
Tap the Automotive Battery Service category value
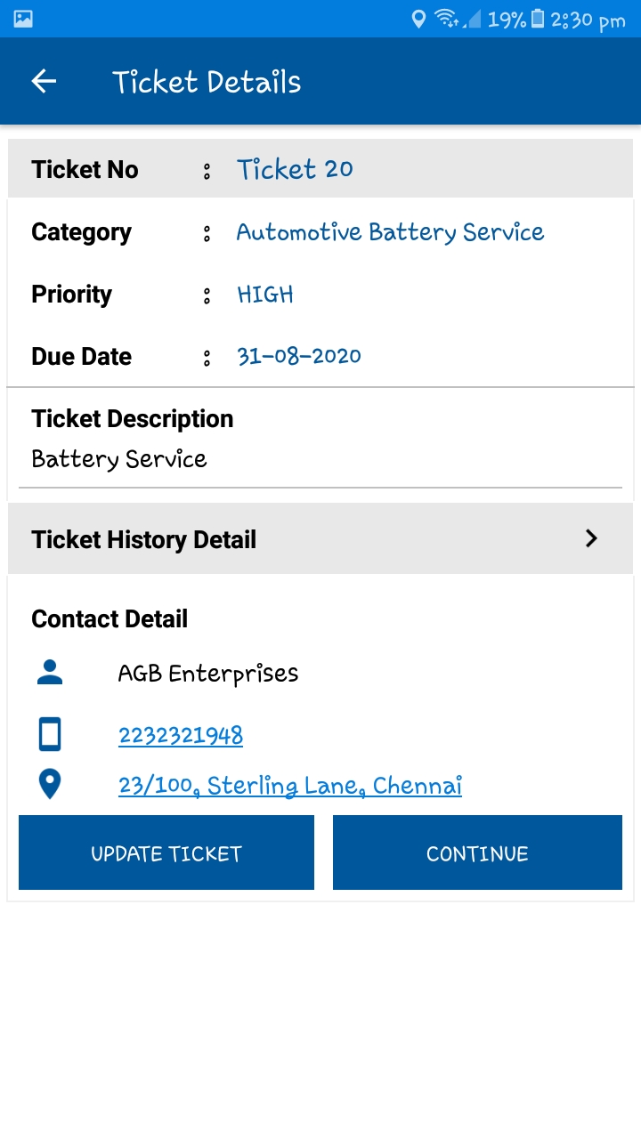tap(390, 232)
